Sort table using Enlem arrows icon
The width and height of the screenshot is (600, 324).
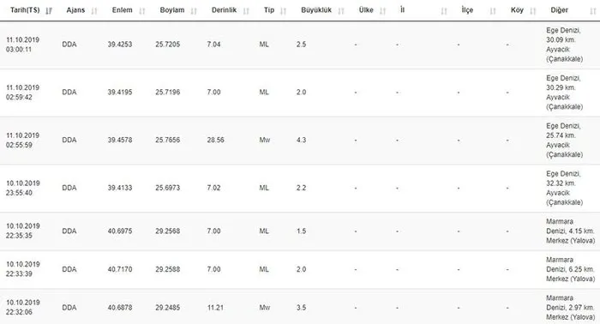click(142, 10)
